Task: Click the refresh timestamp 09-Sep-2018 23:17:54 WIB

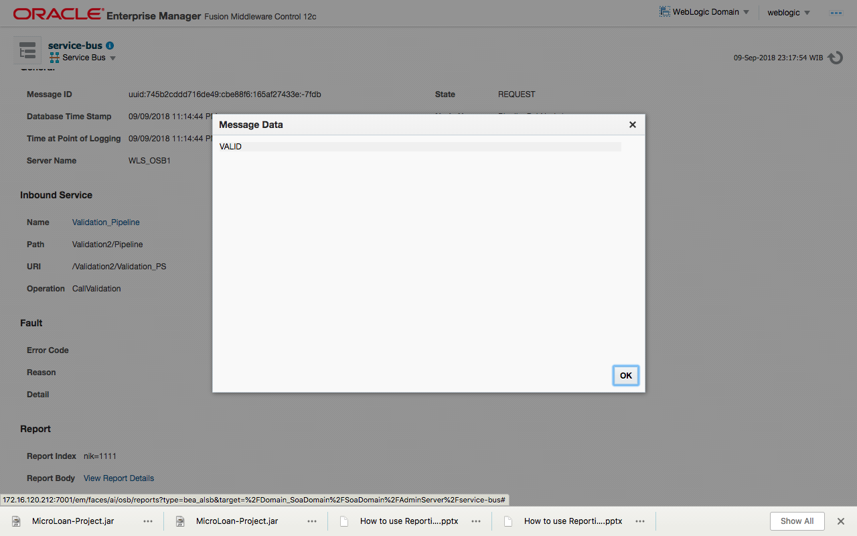Action: 778,58
